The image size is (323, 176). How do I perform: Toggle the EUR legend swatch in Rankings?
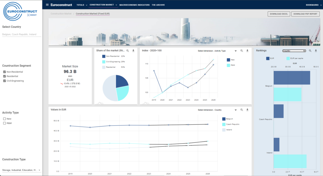267,58
